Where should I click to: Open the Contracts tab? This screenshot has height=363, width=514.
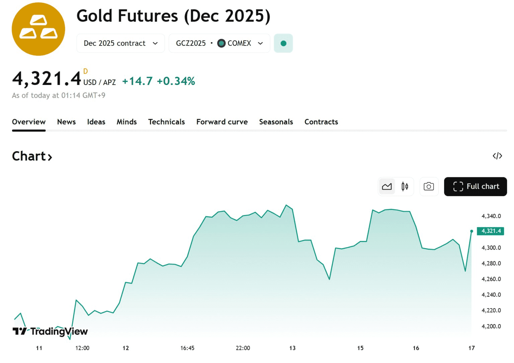click(x=321, y=122)
